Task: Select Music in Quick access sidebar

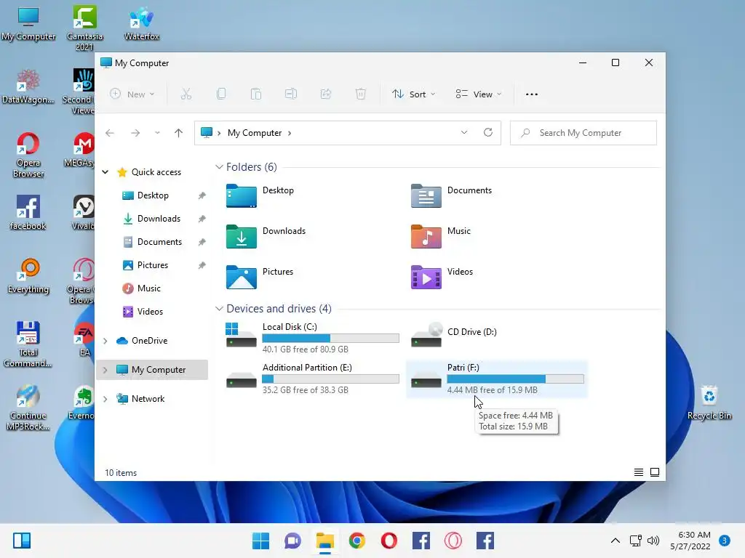Action: (148, 288)
